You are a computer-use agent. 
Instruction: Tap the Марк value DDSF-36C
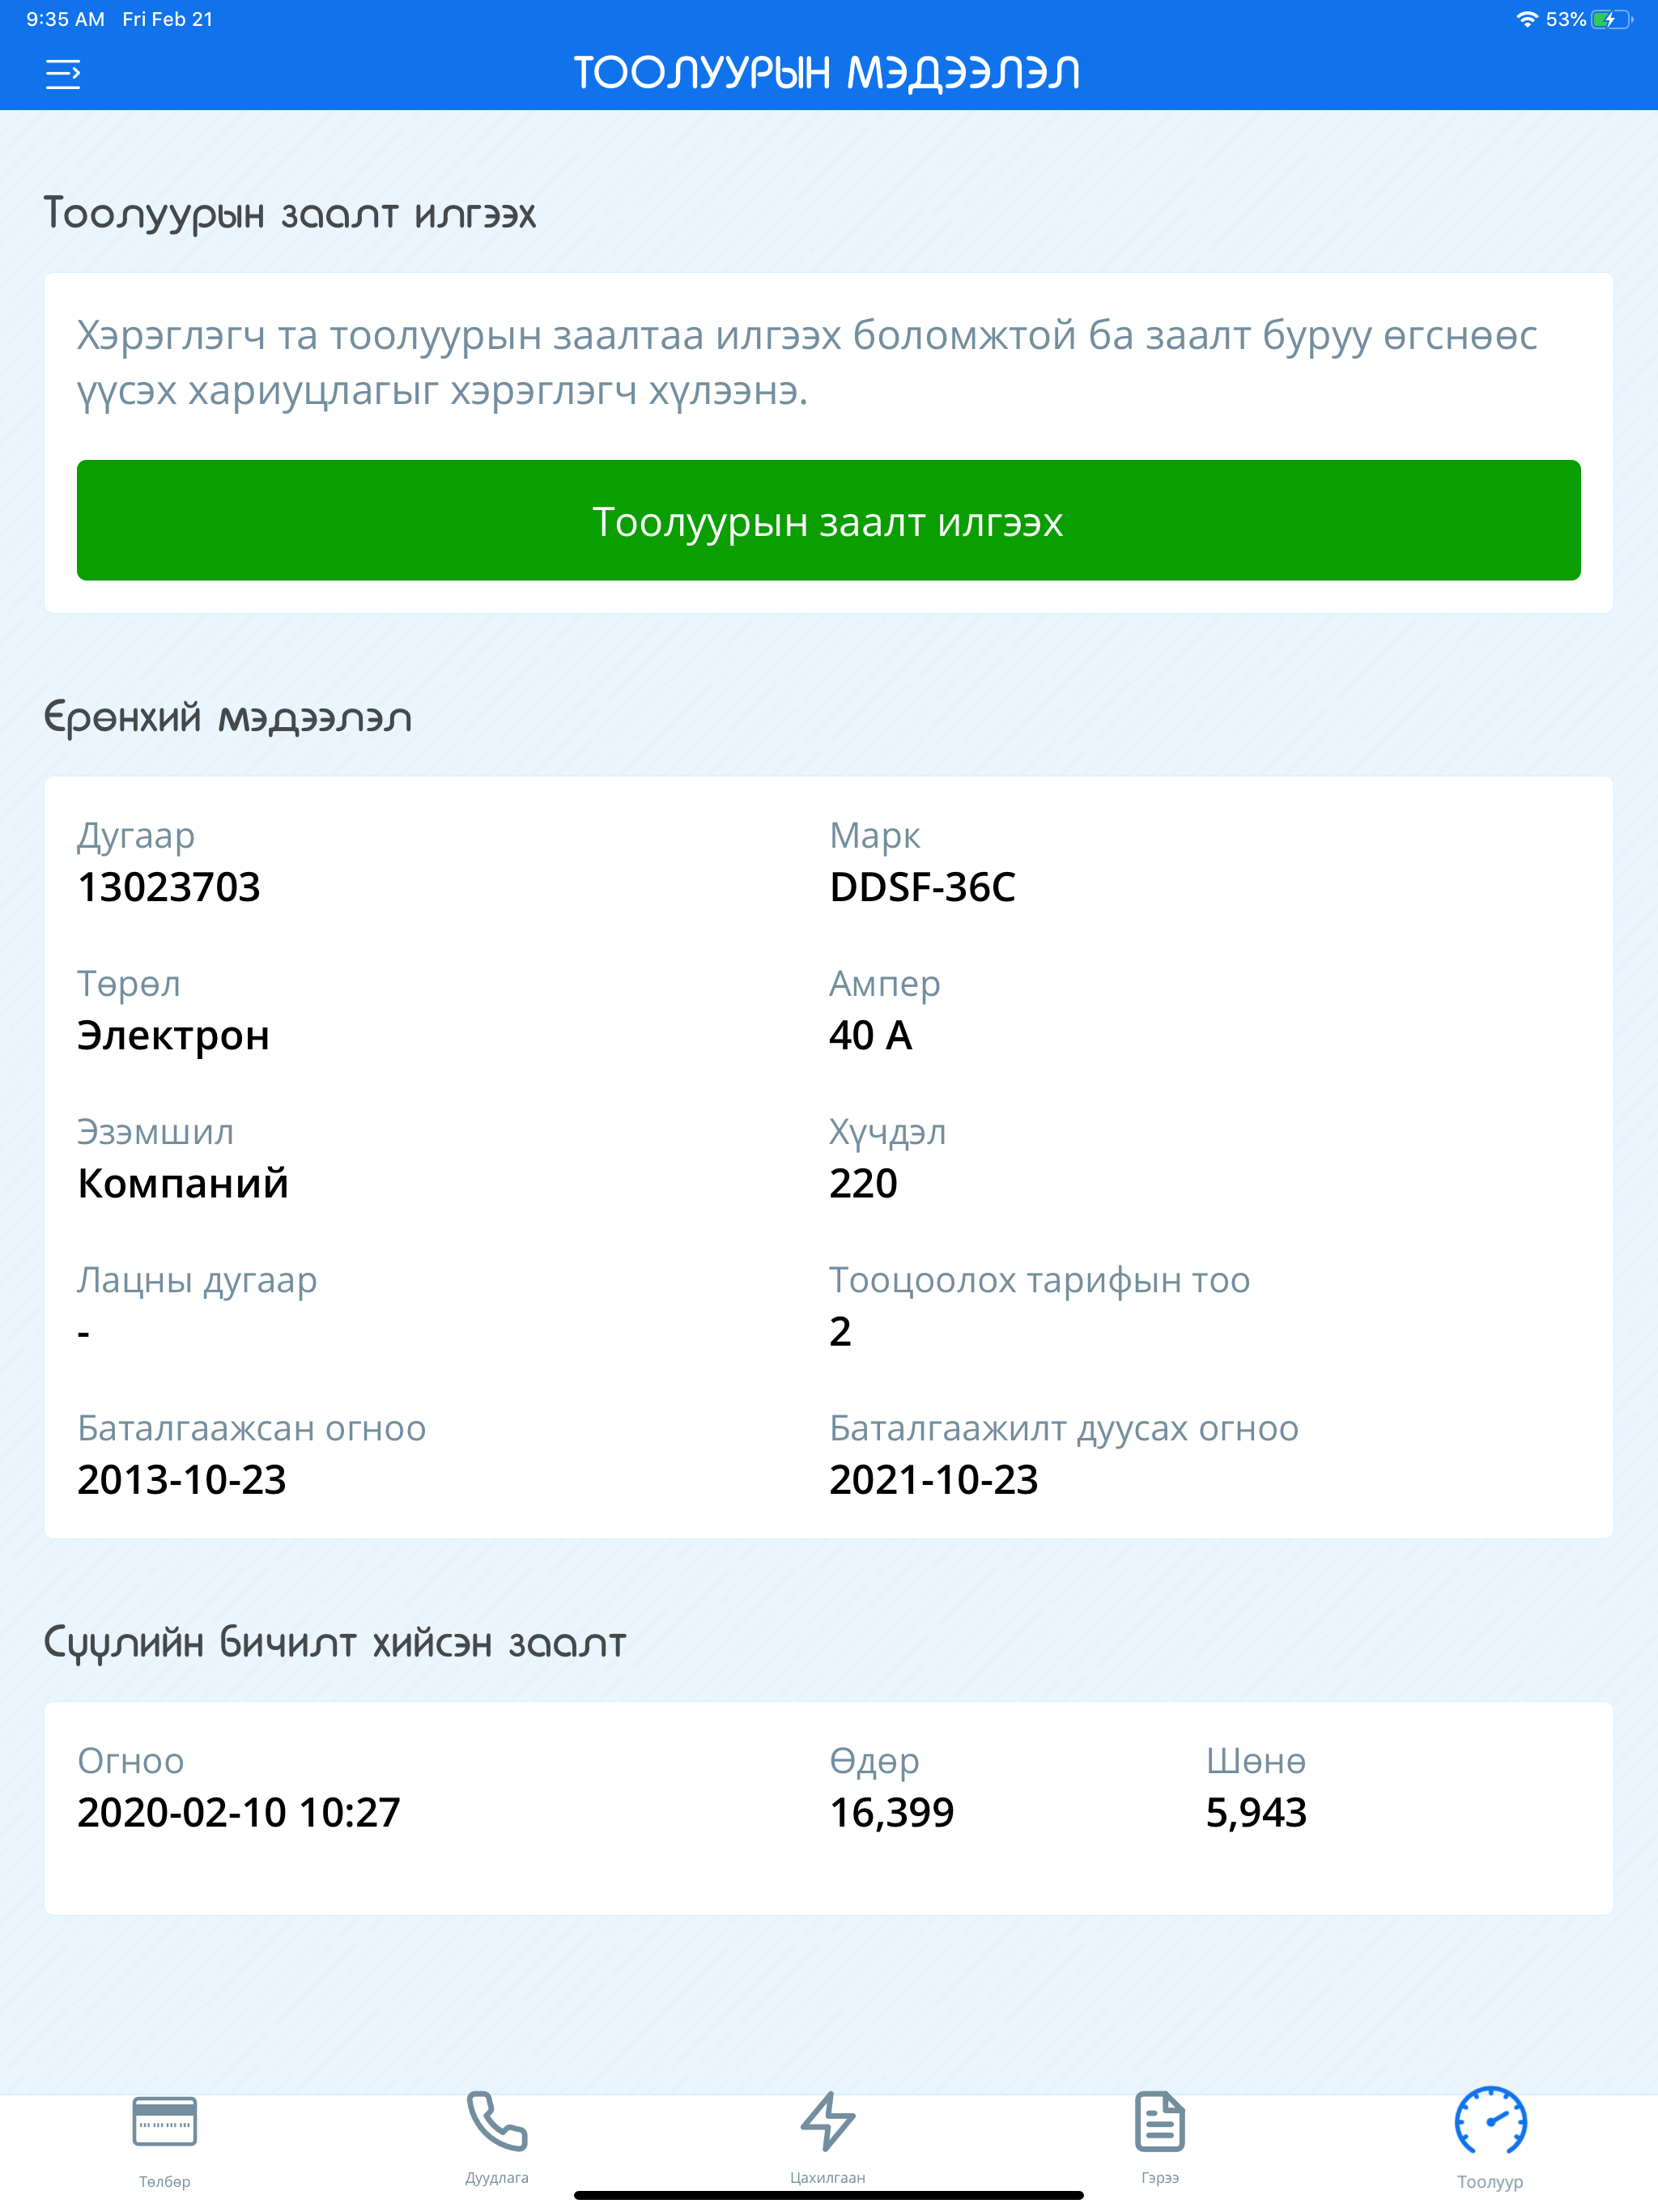click(x=923, y=888)
